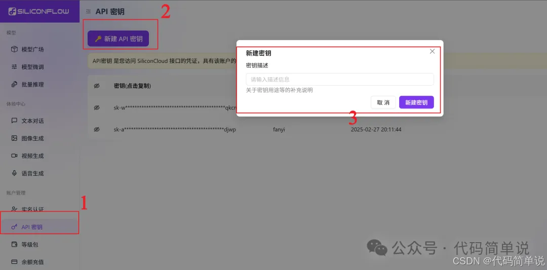Click the SiliconFlow logo
This screenshot has width=547, height=270.
point(39,11)
